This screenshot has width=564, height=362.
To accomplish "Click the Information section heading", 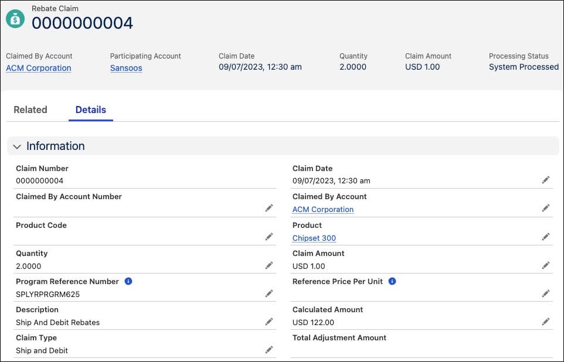I will click(55, 146).
